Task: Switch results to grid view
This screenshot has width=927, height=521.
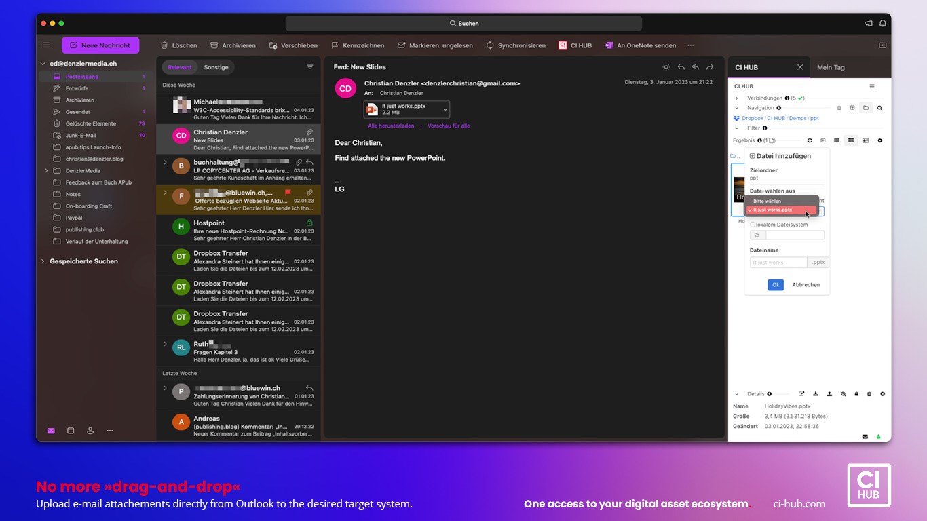Action: 851,140
